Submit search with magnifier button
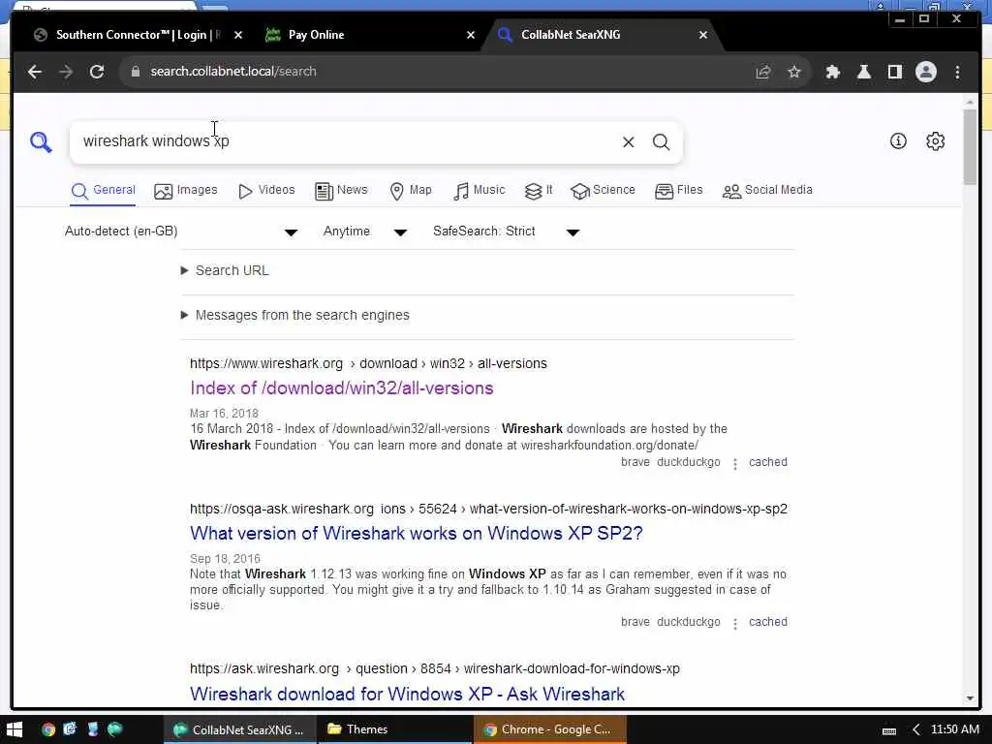The width and height of the screenshot is (992, 744). [661, 141]
